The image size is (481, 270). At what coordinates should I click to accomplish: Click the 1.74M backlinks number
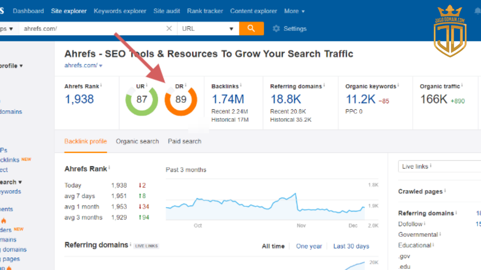228,99
